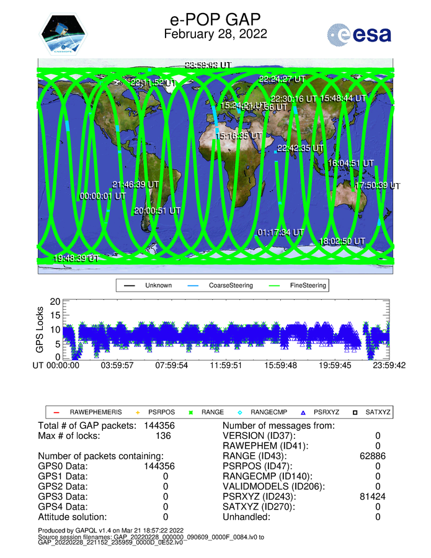Click the orange PSRPOS plus marker
Screen dimensions: 431x558
[138, 412]
